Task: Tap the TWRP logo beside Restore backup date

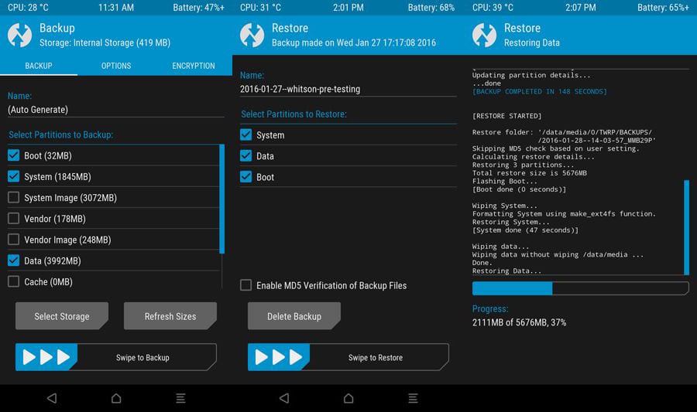Action: (x=252, y=35)
